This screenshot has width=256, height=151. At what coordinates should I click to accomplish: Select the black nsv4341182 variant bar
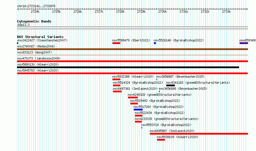pyautogui.click(x=171, y=85)
